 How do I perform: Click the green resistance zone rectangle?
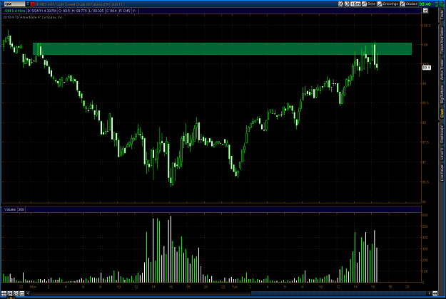(x=222, y=49)
